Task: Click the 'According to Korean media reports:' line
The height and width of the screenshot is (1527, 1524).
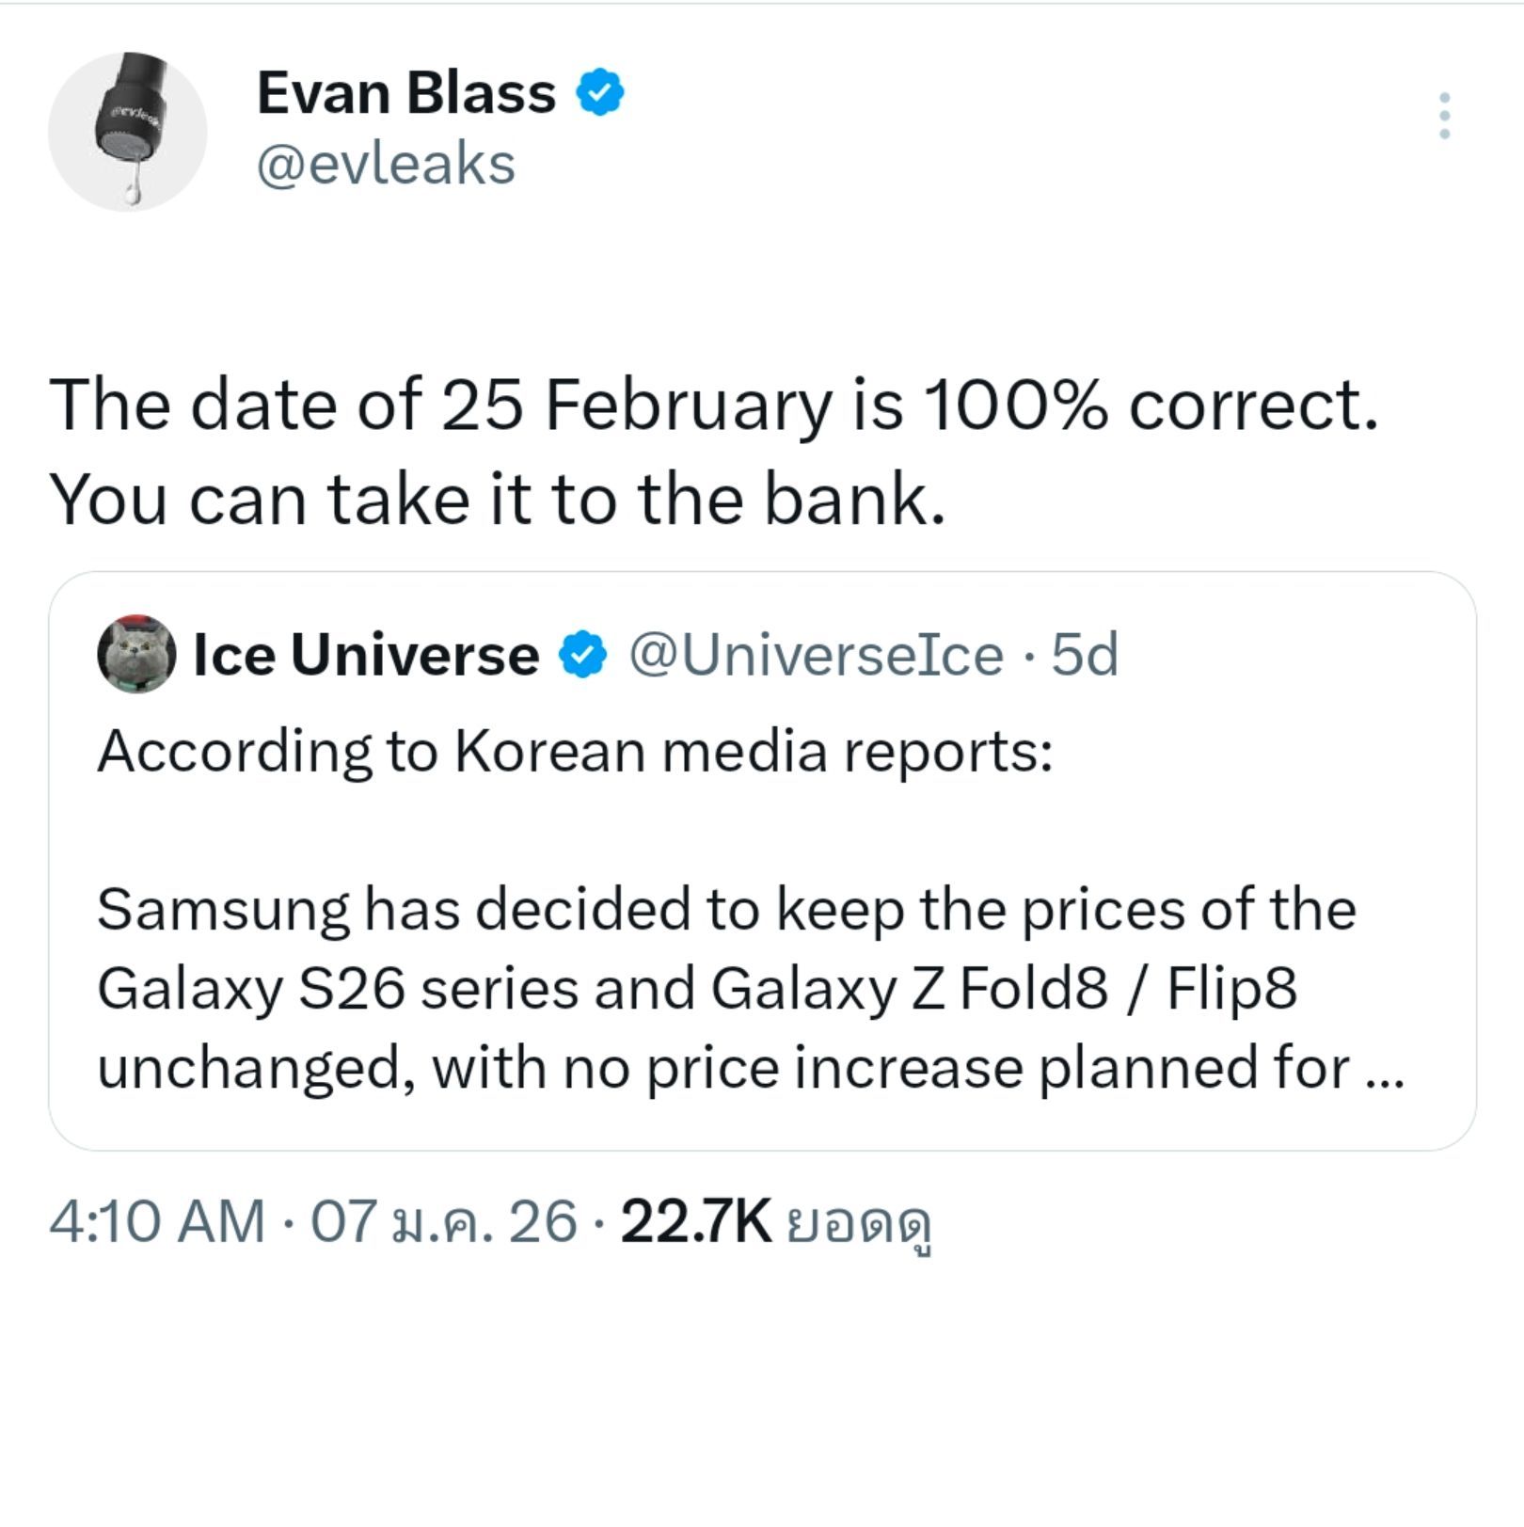Action: coord(575,752)
